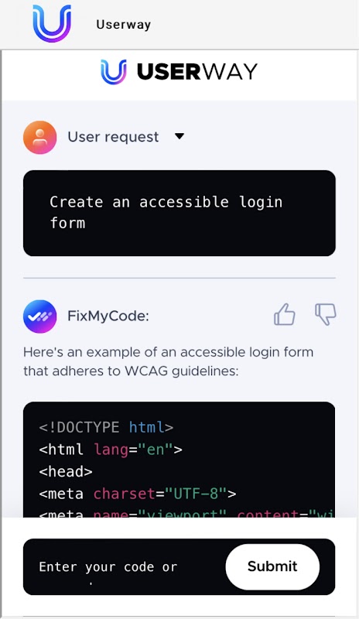Click the WCAG guidelines description paragraph

tap(168, 361)
